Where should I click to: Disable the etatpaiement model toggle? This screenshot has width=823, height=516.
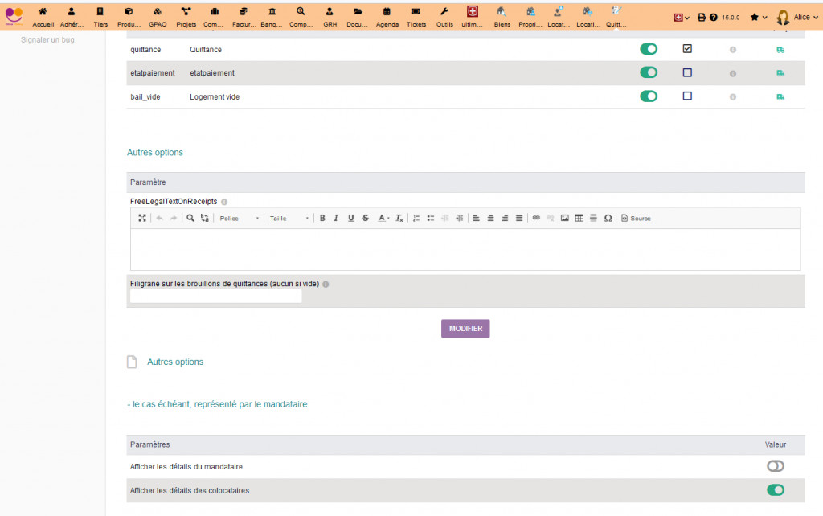tap(649, 72)
